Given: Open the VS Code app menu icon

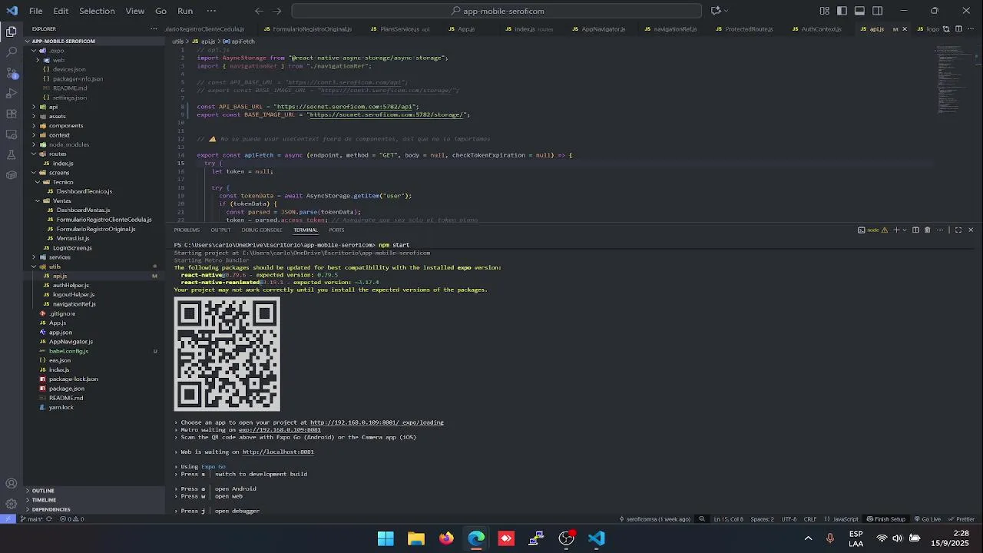Looking at the screenshot, I should tap(12, 11).
